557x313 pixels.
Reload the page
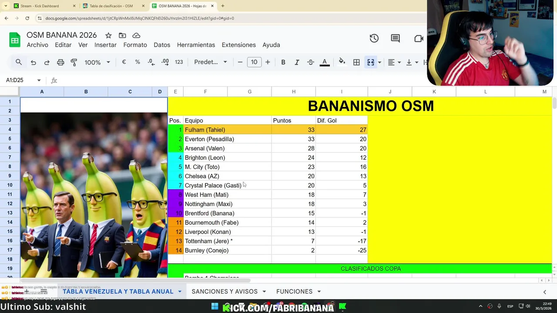pyautogui.click(x=27, y=18)
